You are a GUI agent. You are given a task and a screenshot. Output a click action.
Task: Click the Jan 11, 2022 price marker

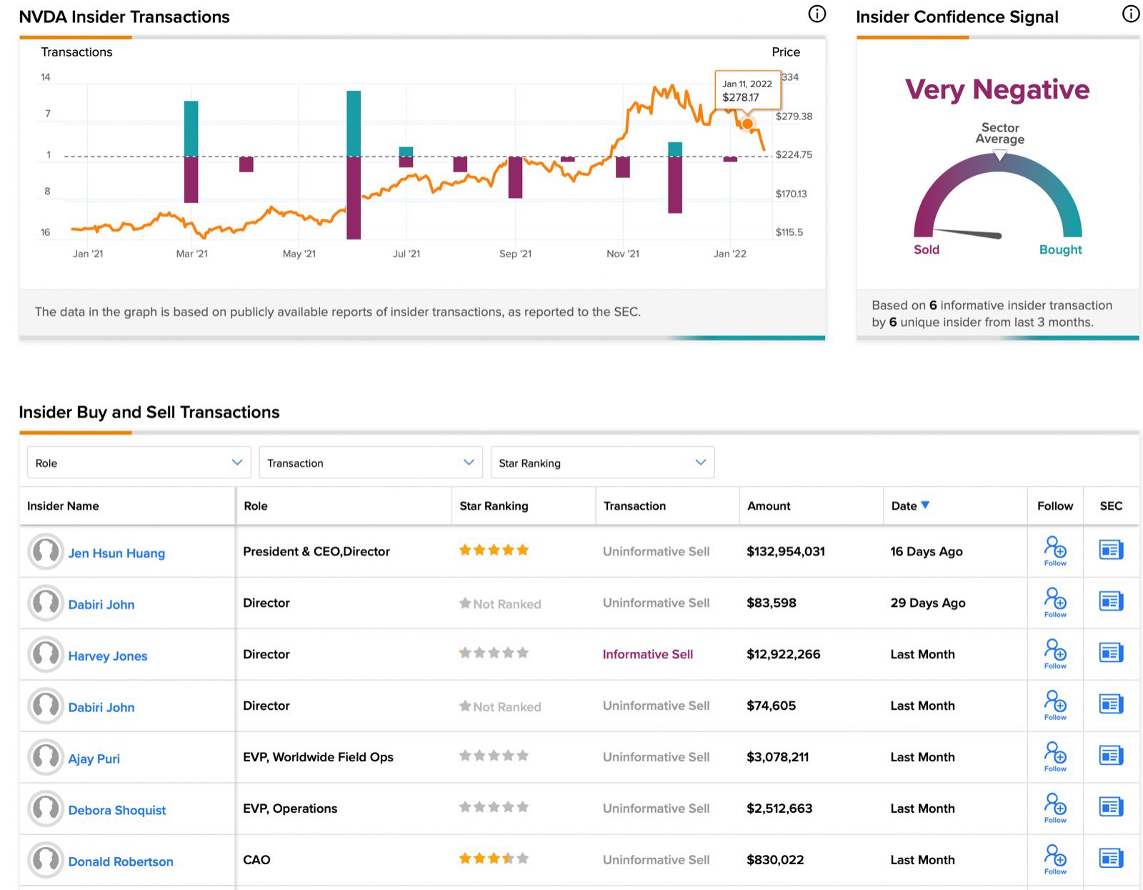pos(747,124)
